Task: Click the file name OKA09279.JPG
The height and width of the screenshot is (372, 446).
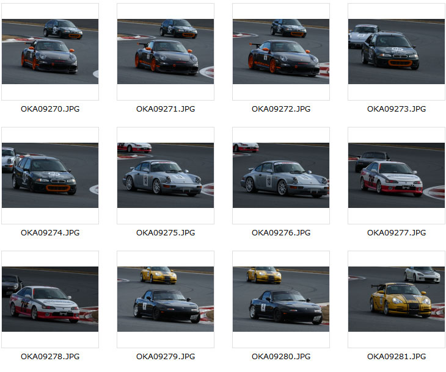Action: tap(166, 357)
